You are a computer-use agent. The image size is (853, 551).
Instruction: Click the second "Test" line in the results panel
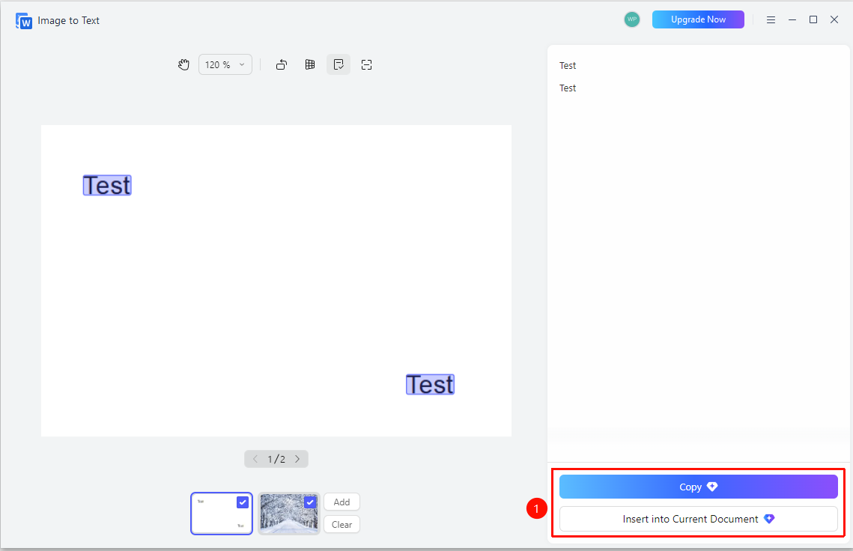tap(568, 88)
